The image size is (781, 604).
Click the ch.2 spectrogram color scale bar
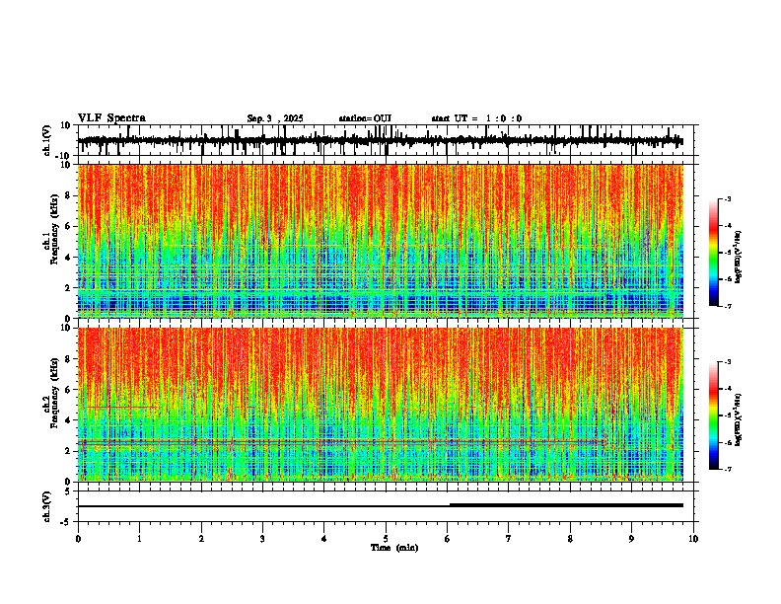[x=714, y=415]
